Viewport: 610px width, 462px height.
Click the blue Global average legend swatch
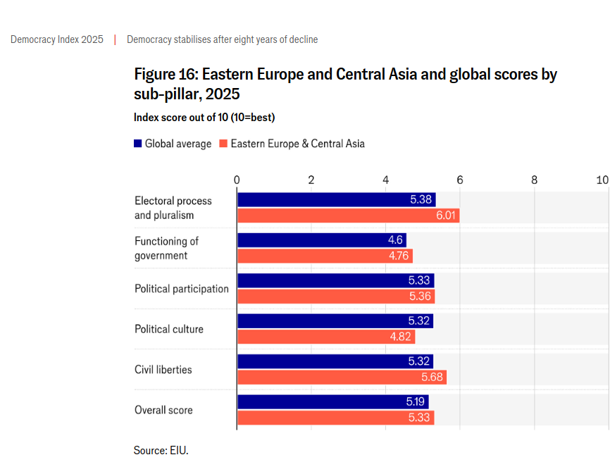click(138, 144)
